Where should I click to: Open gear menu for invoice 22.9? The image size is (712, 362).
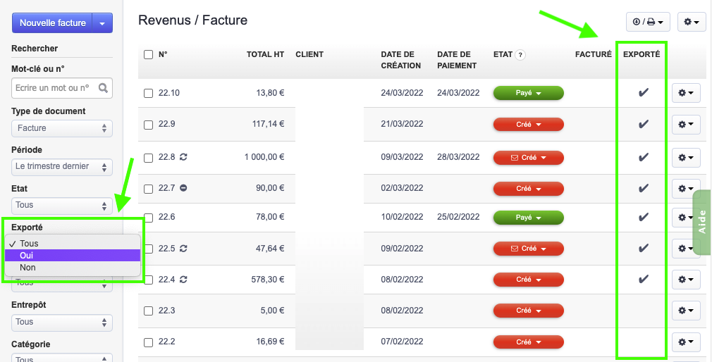coord(686,124)
